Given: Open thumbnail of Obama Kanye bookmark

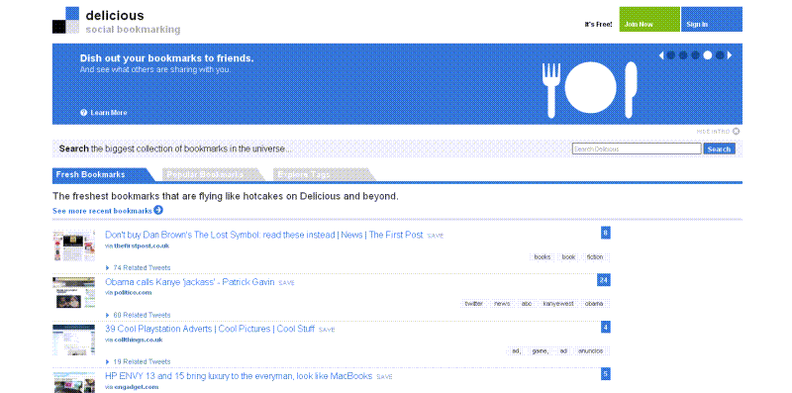Looking at the screenshot, I should coord(73,292).
